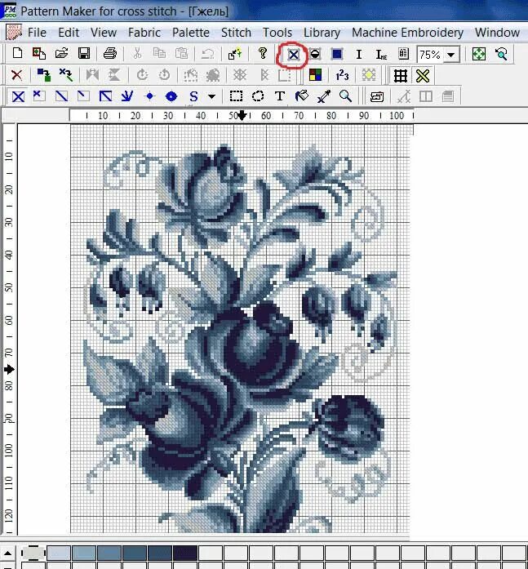Click the swap stitch type icon

tap(66, 75)
